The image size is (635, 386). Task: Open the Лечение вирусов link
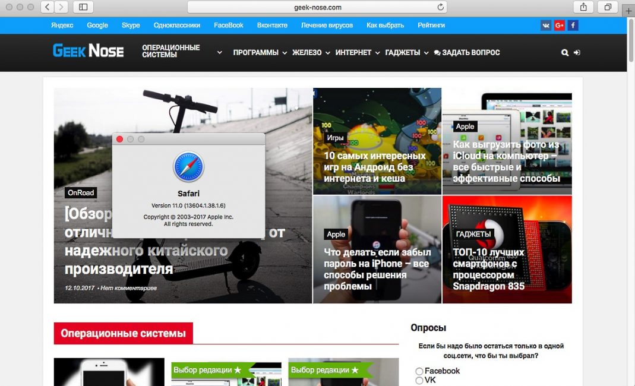click(327, 25)
